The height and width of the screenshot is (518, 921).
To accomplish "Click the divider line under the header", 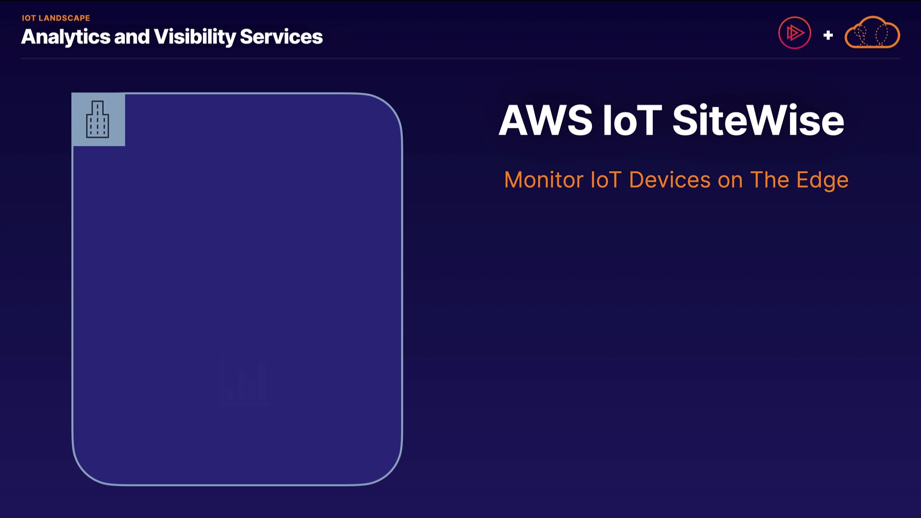I will tap(460, 59).
